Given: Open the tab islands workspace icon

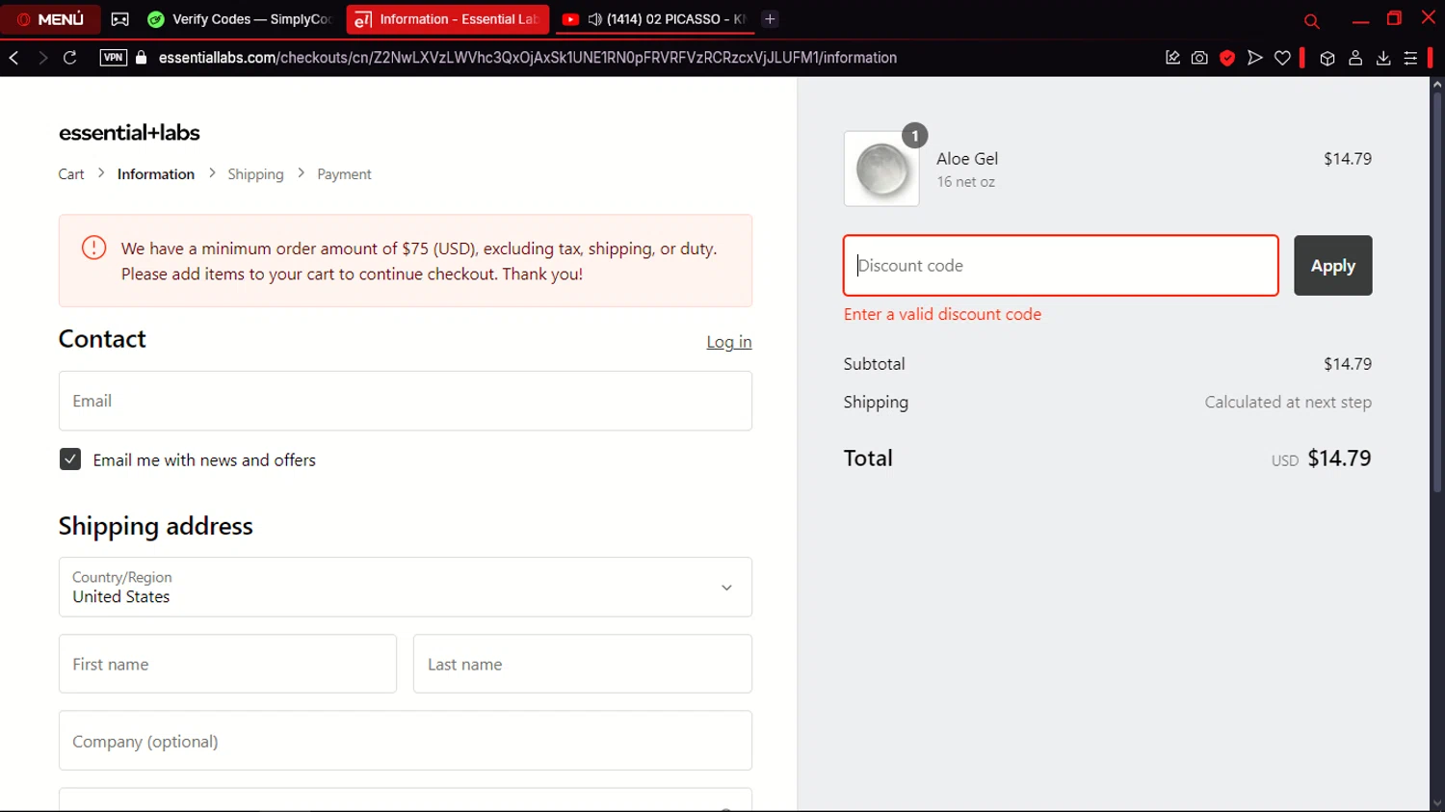Looking at the screenshot, I should point(119,19).
